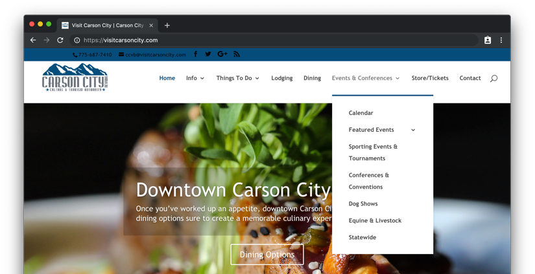The image size is (535, 274).
Task: Click the Info nav label
Action: [191, 78]
